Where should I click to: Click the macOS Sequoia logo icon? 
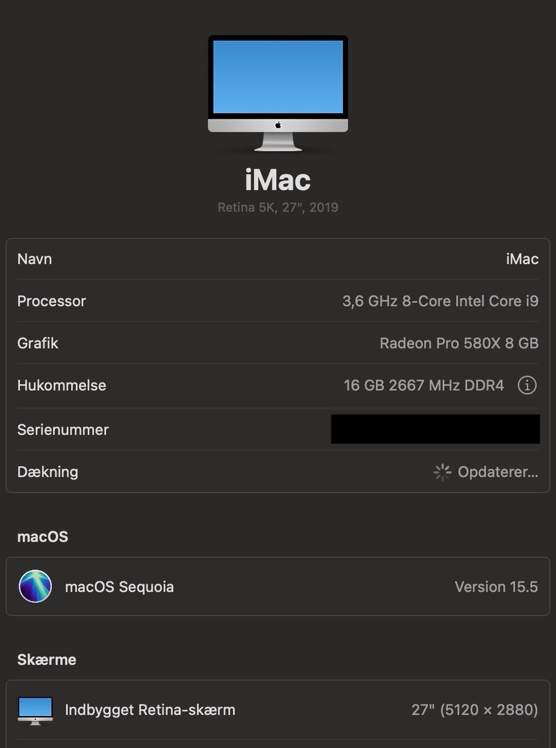[35, 586]
